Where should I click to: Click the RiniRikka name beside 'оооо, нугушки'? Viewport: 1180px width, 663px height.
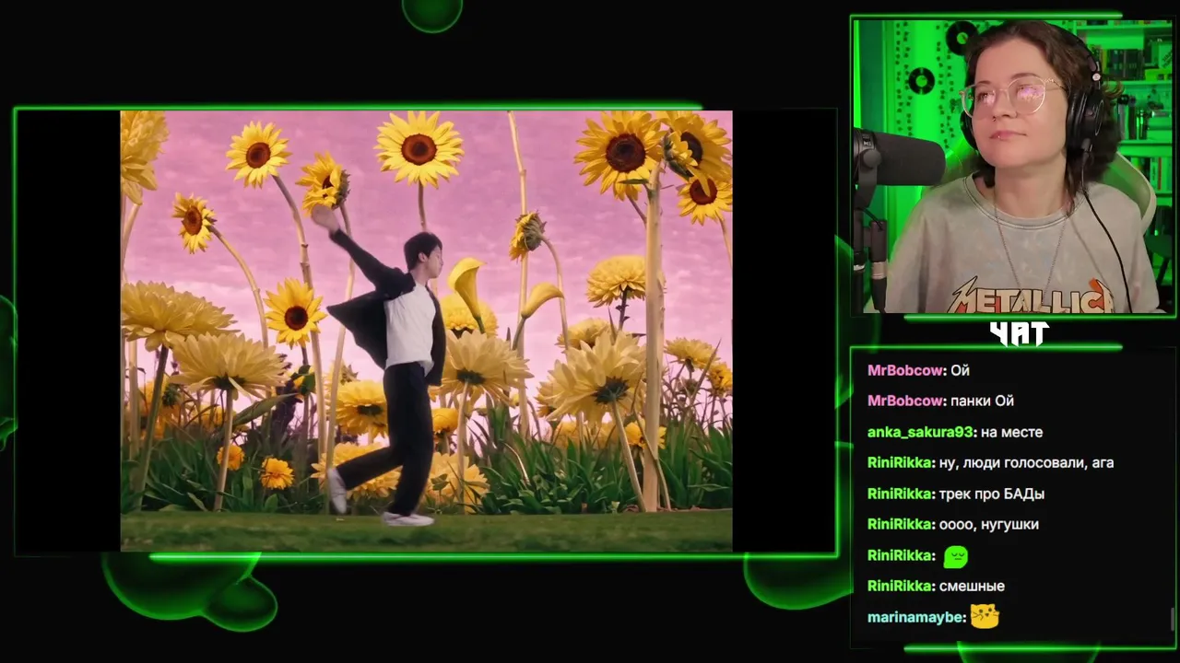click(x=900, y=524)
